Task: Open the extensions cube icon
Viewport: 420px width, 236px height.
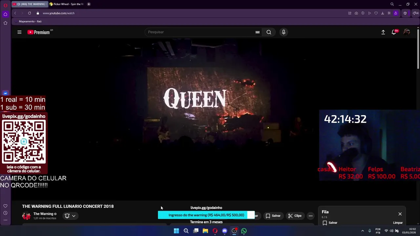Action: pyautogui.click(x=405, y=13)
